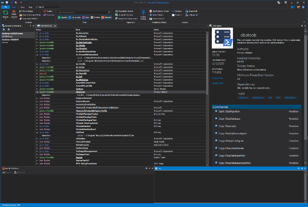Click the License Info link
This screenshot has height=207, width=308.
[218, 83]
